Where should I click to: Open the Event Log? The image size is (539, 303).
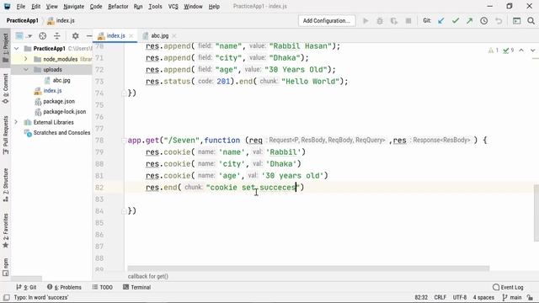coord(508,288)
